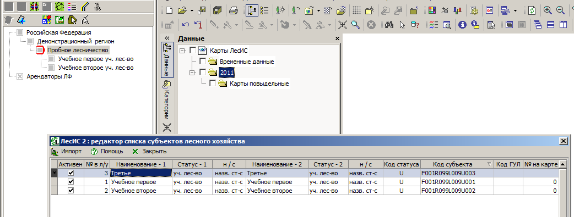This screenshot has width=574, height=217.
Task: Click the crossed arrows full-extent icon
Action: 342,25
